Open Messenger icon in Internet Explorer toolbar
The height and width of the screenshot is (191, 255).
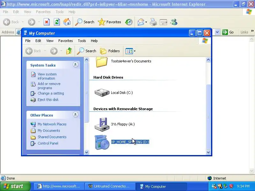174,22
